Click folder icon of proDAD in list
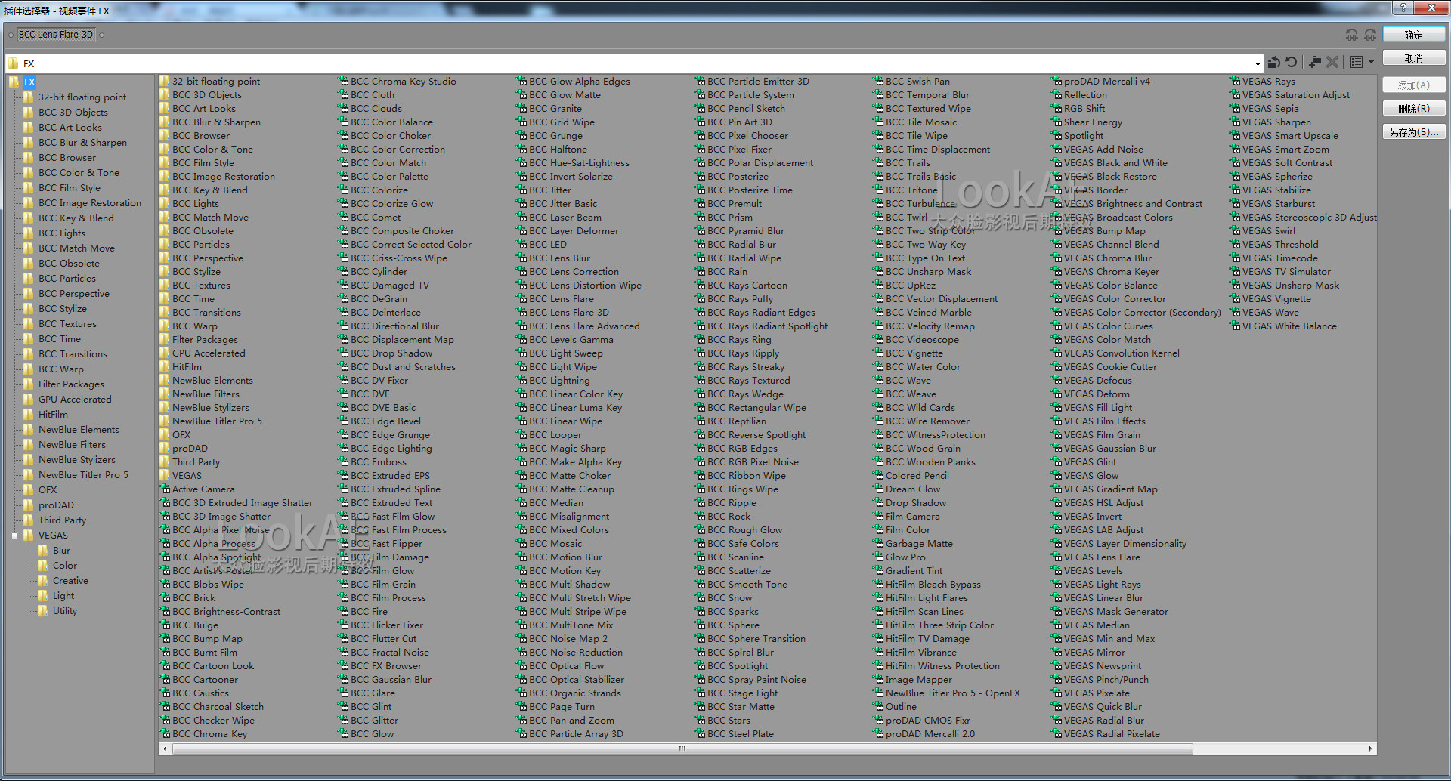1451x781 pixels. 165,449
